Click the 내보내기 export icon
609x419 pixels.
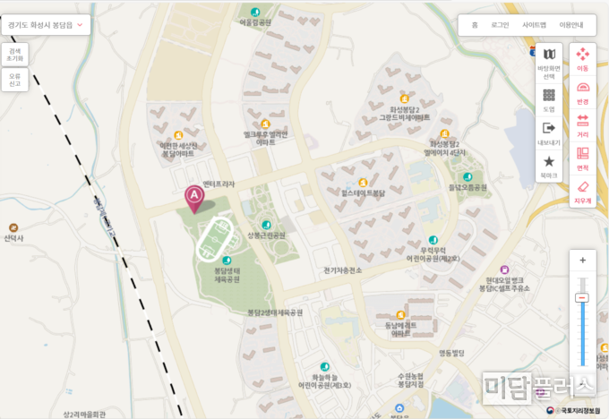549,133
